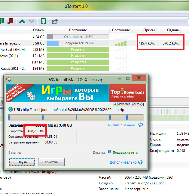Click signal bars of the Загружается torrent
189x194 pixels.
[x=121, y=44]
